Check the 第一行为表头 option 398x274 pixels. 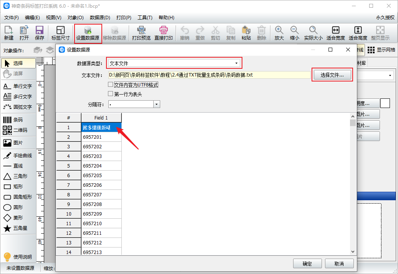pyautogui.click(x=111, y=94)
